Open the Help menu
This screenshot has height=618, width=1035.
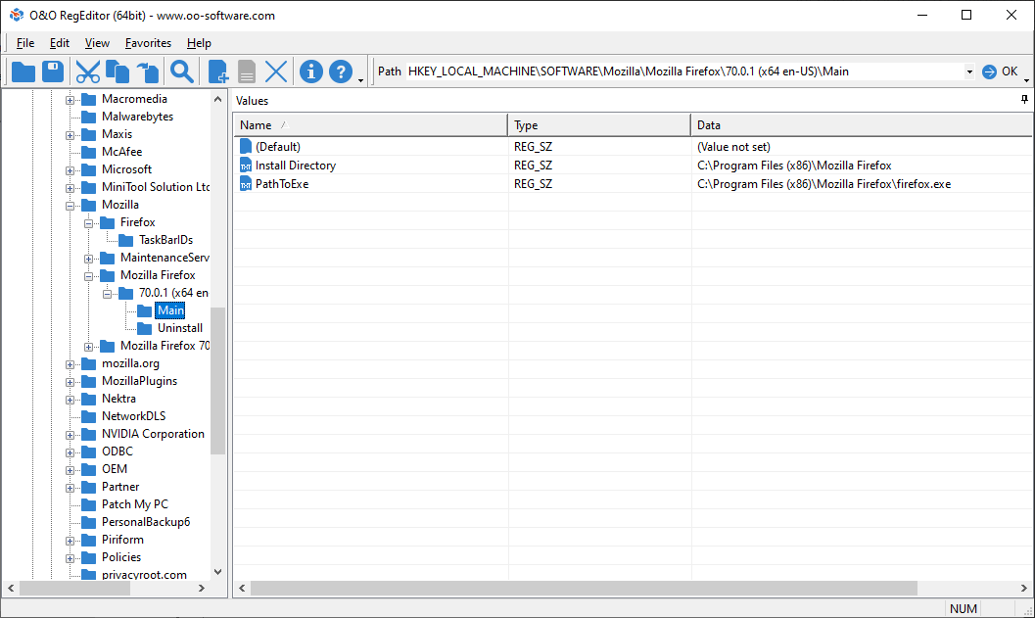tap(199, 43)
